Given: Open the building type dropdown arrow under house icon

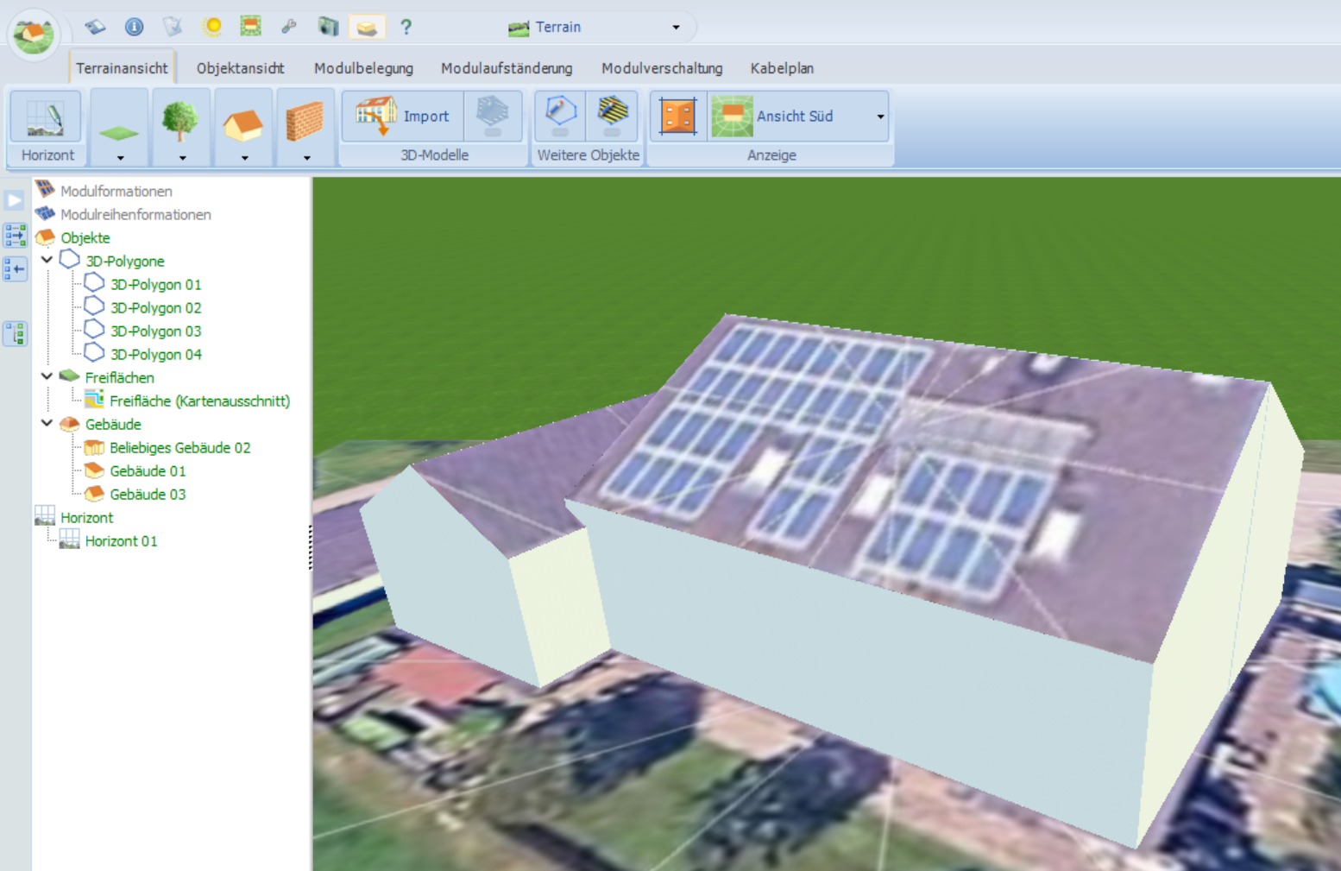Looking at the screenshot, I should pyautogui.click(x=244, y=158).
